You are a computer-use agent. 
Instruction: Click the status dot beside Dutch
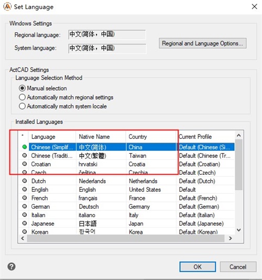click(x=25, y=181)
